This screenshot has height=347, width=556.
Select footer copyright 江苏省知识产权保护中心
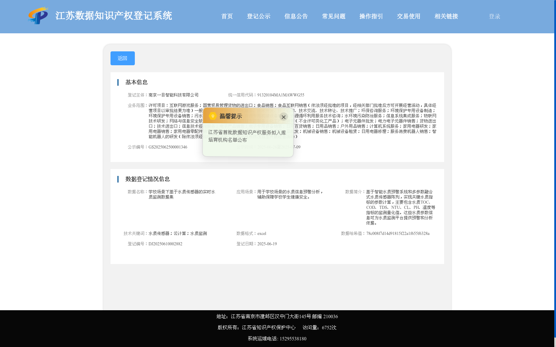tap(269, 328)
